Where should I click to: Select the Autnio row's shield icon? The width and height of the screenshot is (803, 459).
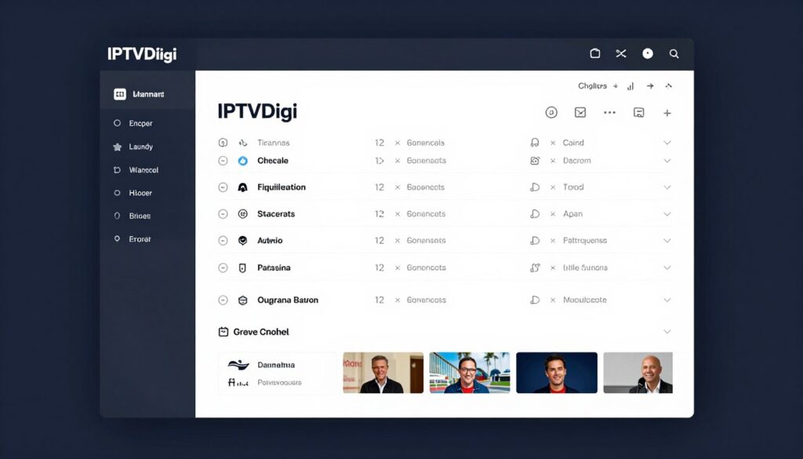(x=245, y=240)
